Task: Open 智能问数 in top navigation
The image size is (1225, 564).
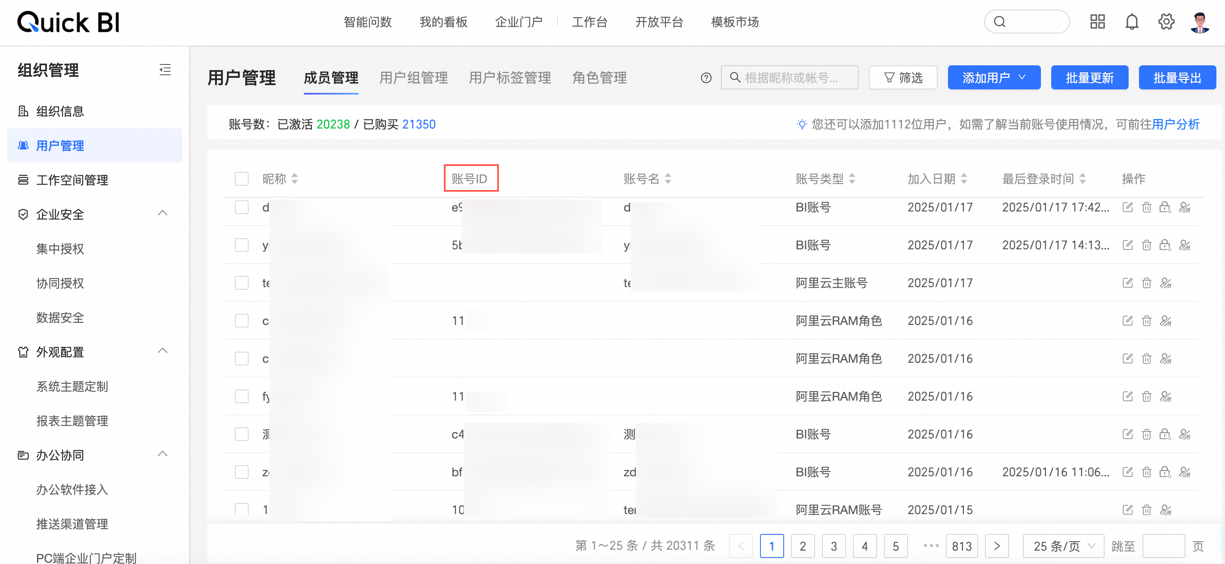Action: click(x=368, y=22)
